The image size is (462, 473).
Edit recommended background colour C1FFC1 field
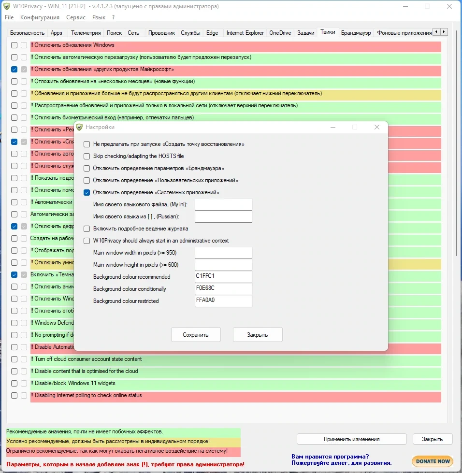coord(224,277)
